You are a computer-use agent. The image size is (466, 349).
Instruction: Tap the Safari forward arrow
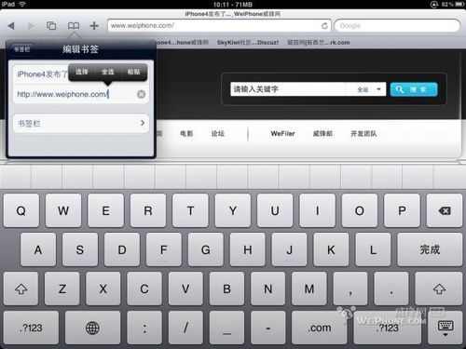(x=31, y=26)
